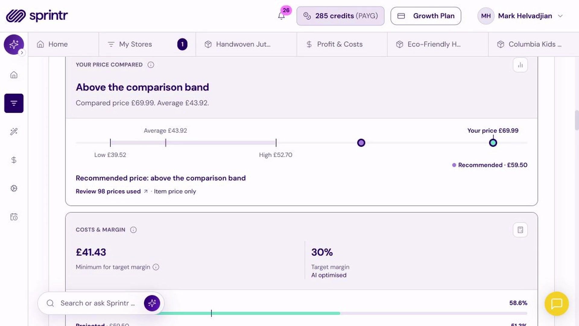
Task: Switch to the Home tab
Action: (63, 44)
